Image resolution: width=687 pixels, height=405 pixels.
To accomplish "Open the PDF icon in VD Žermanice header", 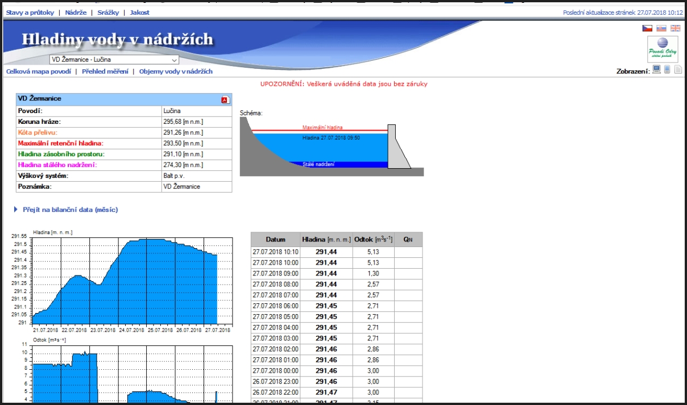I will (225, 100).
